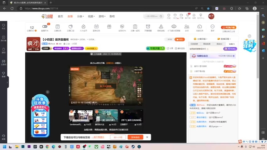Open the notification bell icon in header
The width and height of the screenshot is (267, 150).
(194, 15)
